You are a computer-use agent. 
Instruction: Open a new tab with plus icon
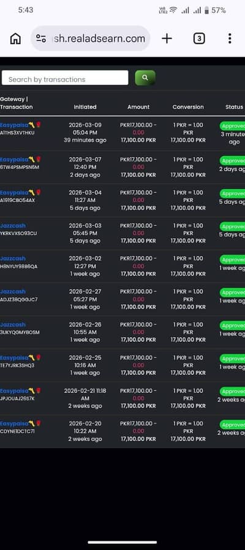pos(167,39)
